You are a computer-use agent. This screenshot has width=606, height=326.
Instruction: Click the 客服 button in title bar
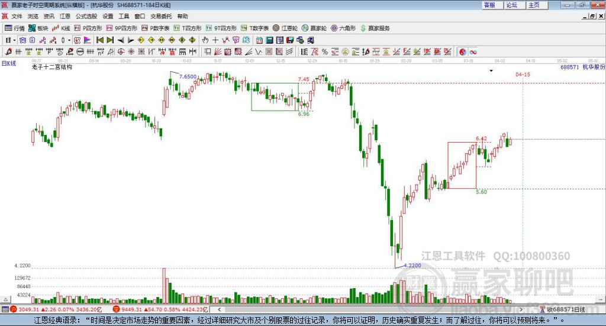pos(492,5)
